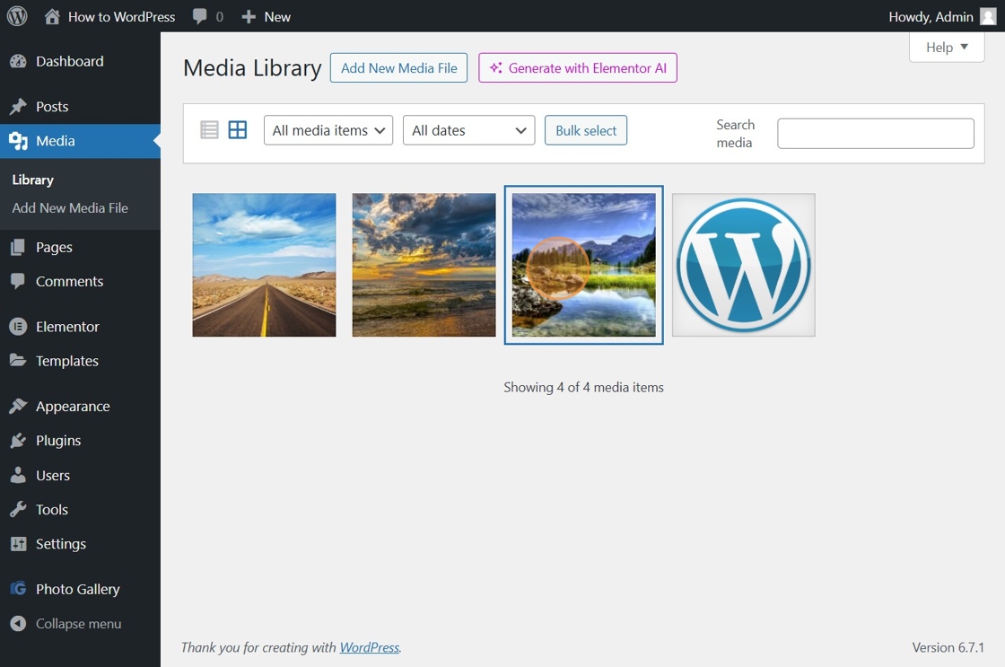Screen dimensions: 1005x667
Task: Open Users menu item
Action: (53, 475)
